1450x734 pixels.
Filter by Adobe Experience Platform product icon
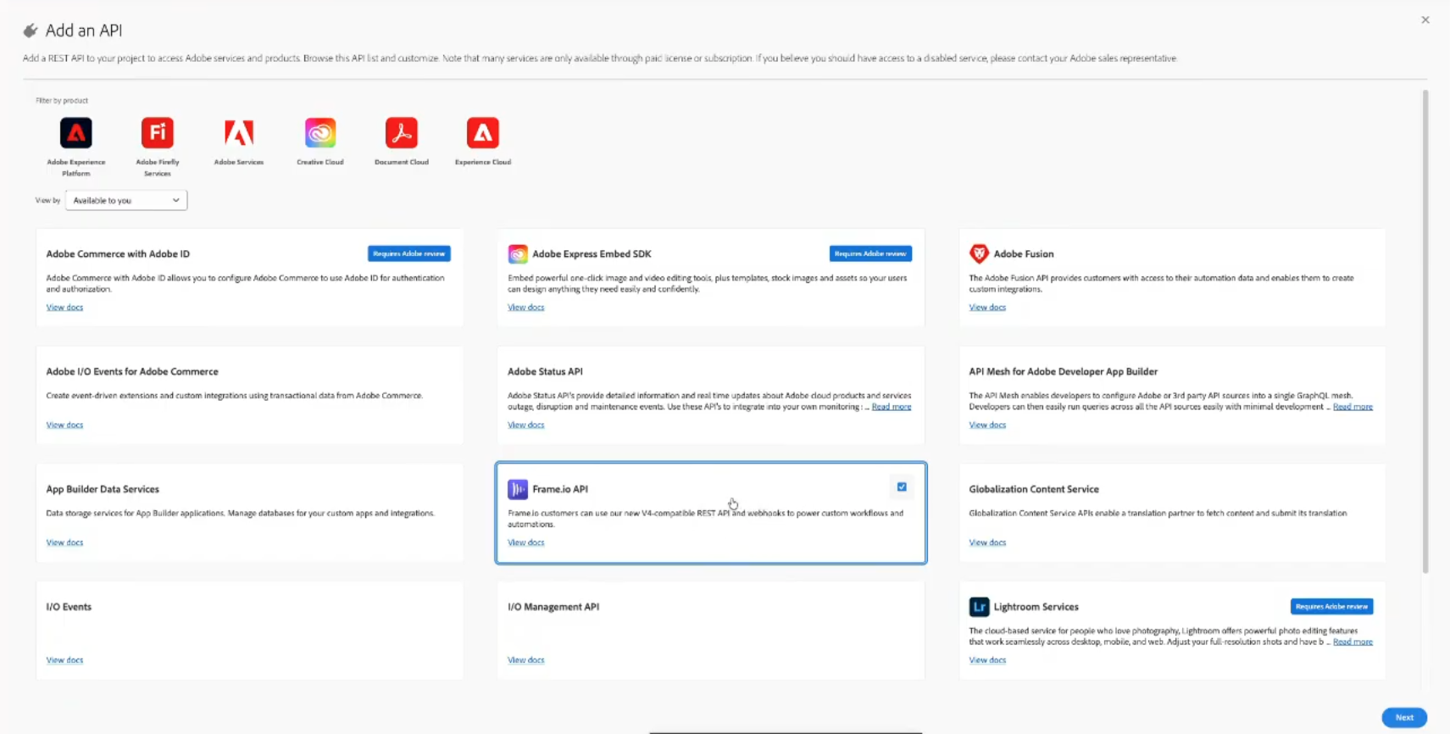[x=76, y=133]
